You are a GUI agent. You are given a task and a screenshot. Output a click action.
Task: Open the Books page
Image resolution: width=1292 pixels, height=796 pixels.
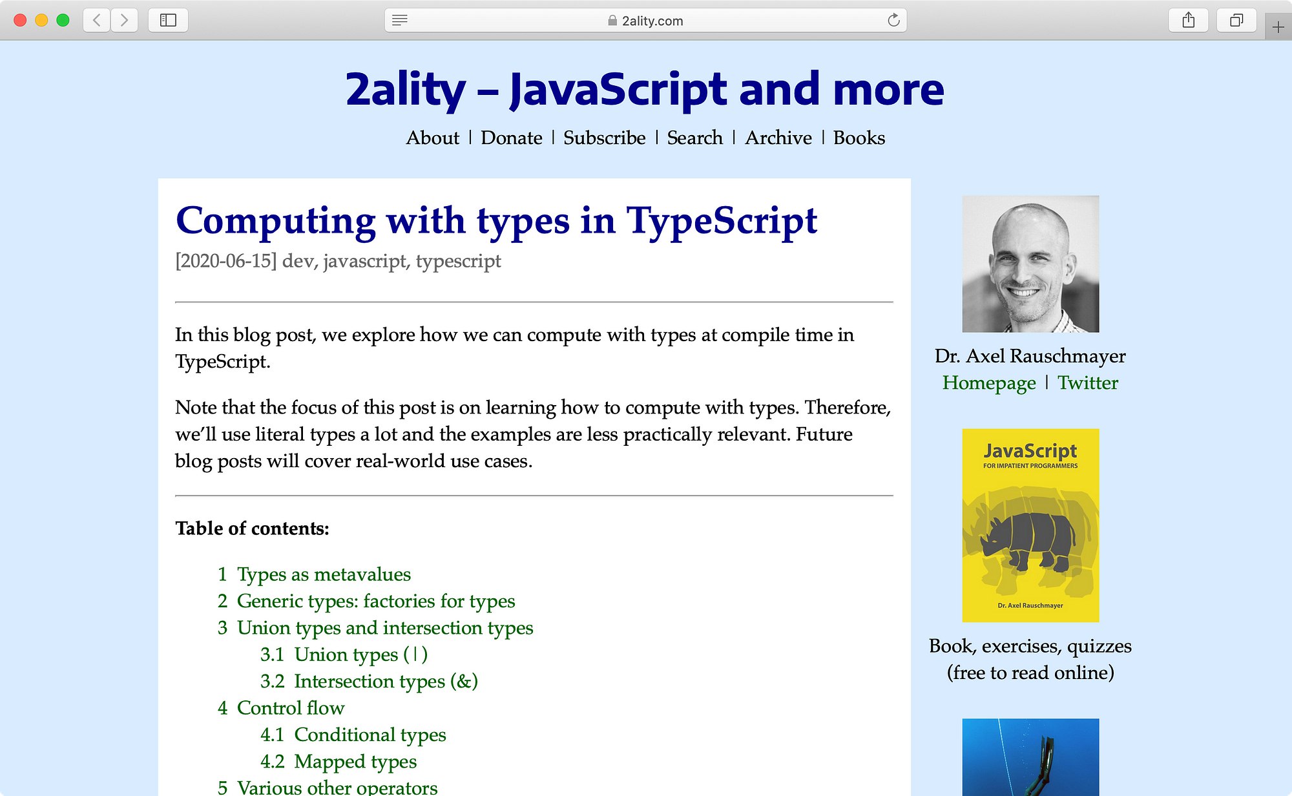[859, 138]
